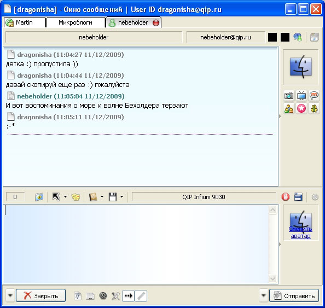Expand dropdown arrow next to Отправить button
Screen dimensions: 325x308
(264, 295)
